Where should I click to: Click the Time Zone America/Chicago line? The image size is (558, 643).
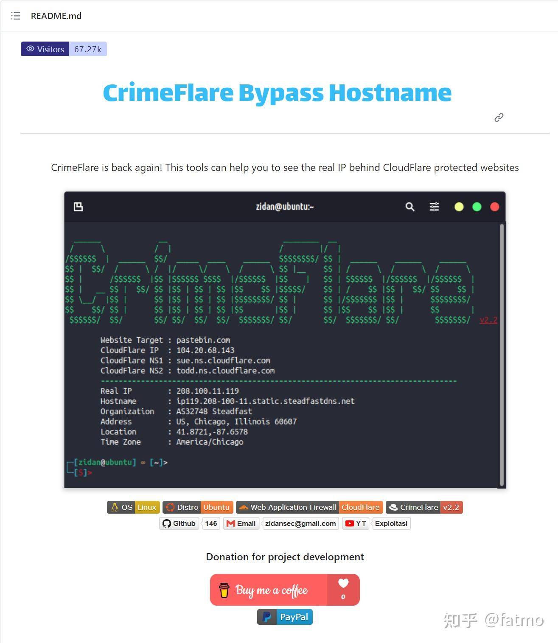(172, 442)
